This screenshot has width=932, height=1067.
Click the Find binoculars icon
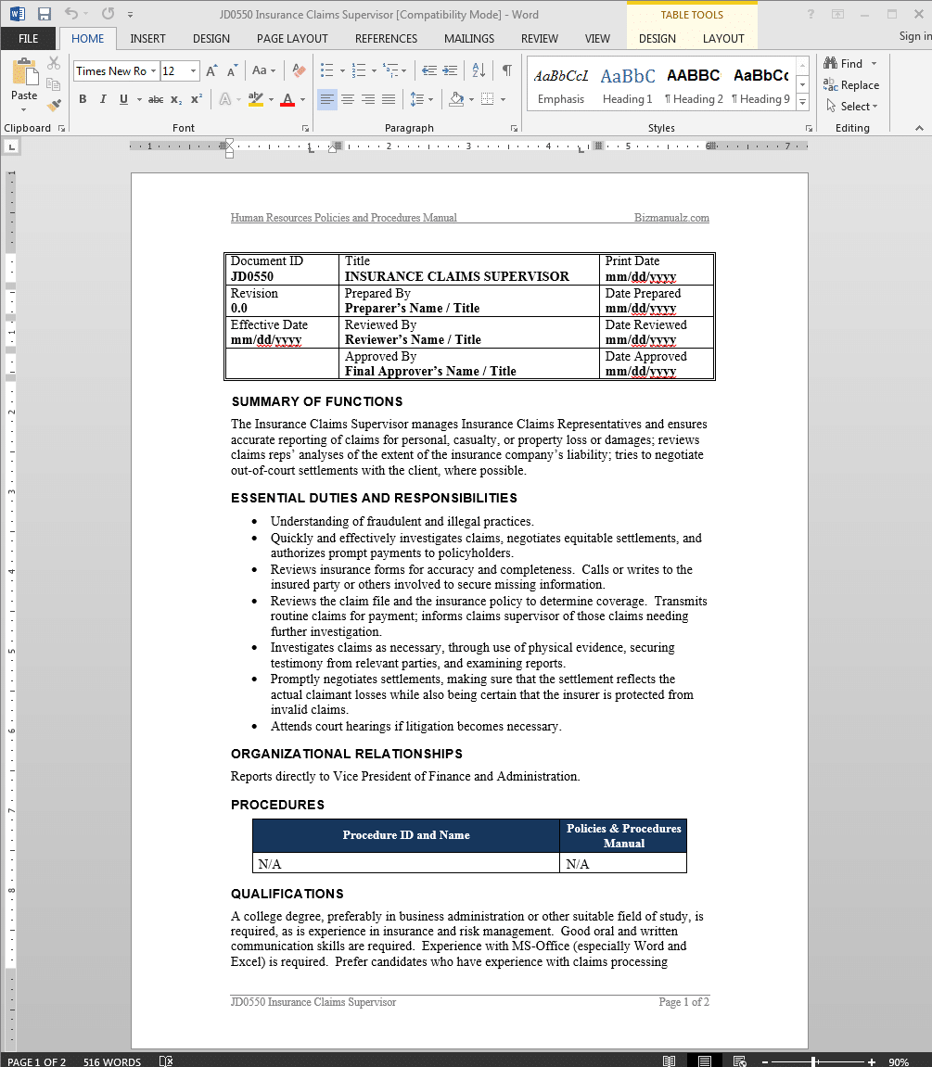pyautogui.click(x=830, y=63)
